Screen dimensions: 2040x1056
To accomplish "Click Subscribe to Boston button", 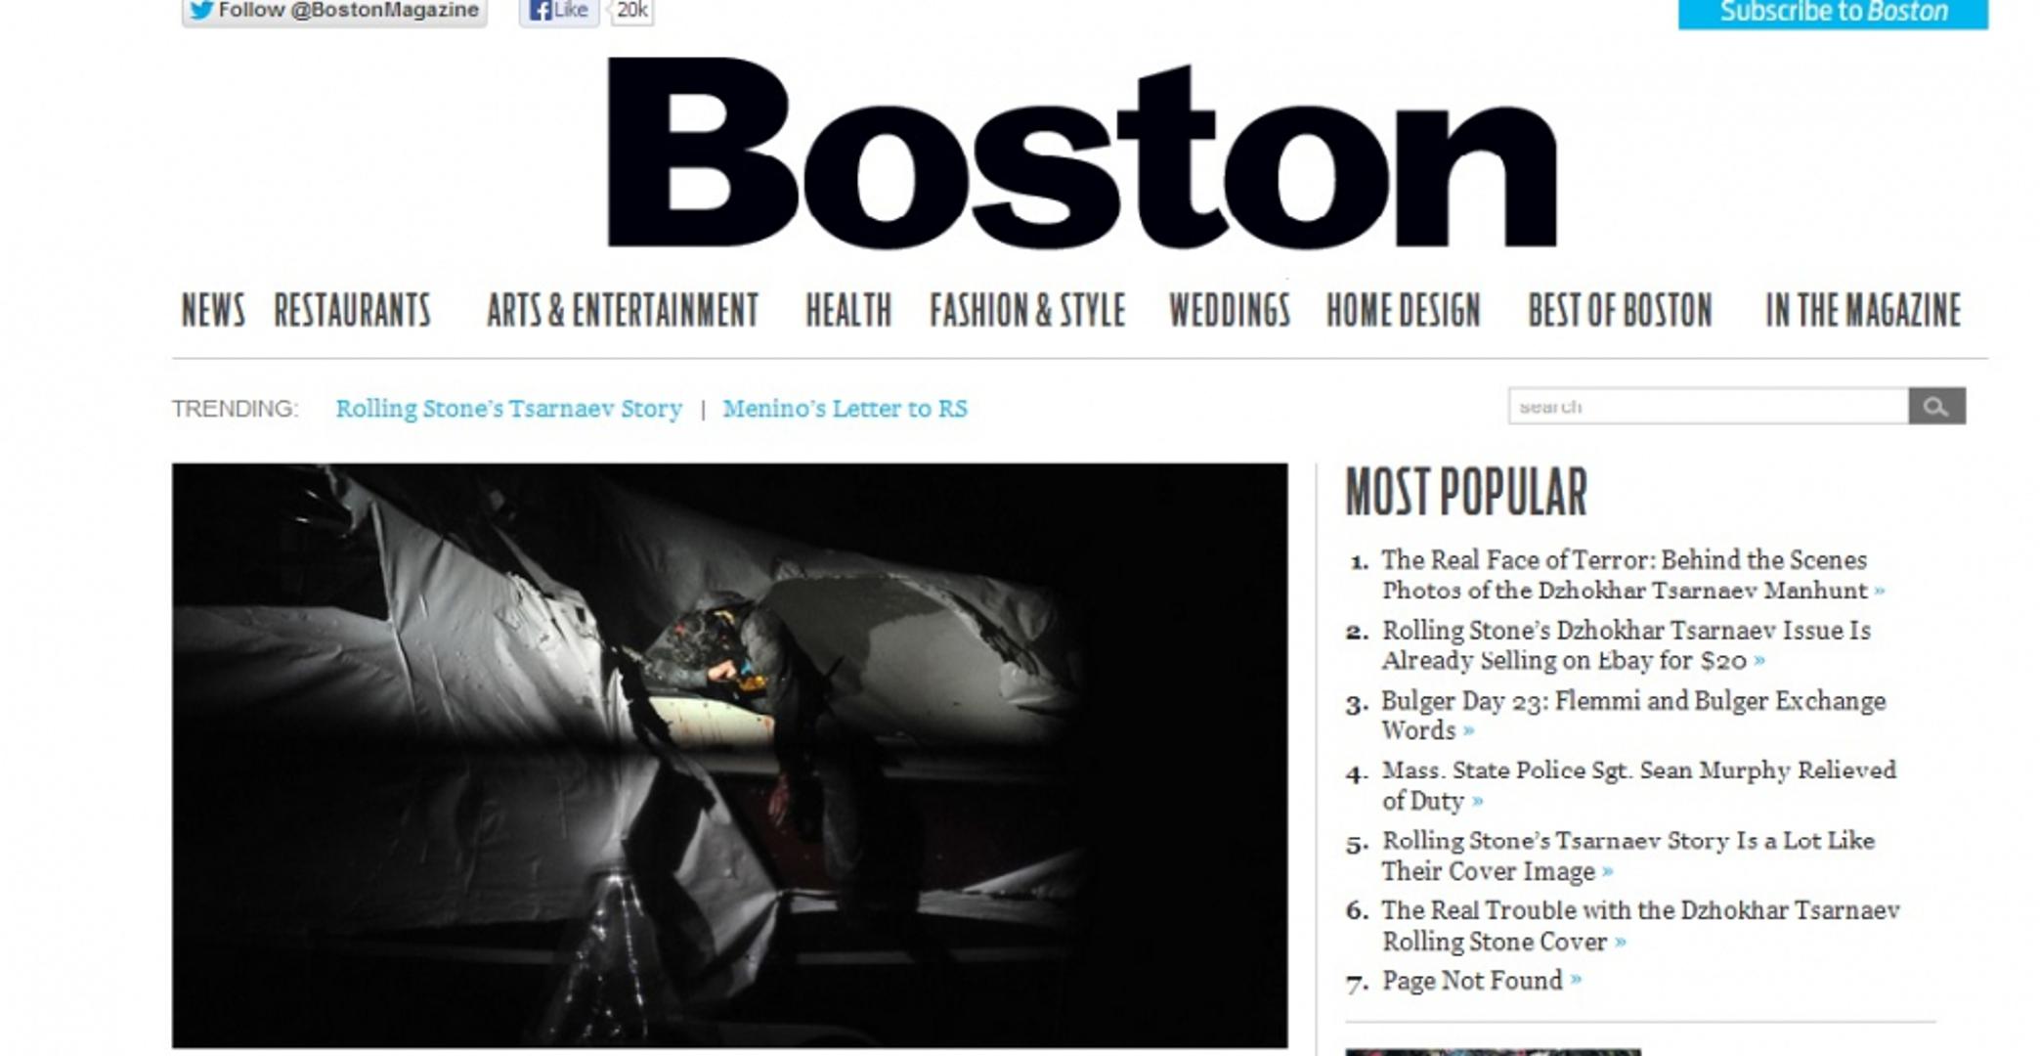I will click(1833, 13).
